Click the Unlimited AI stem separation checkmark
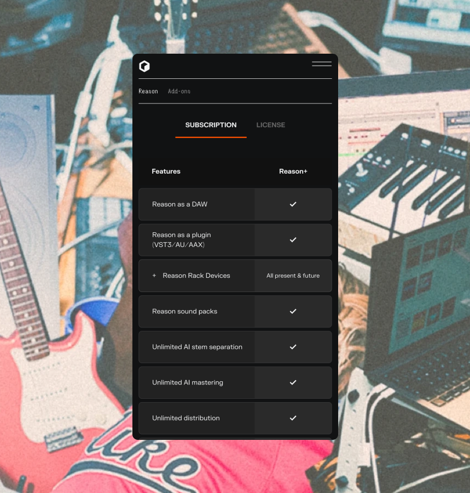Image resolution: width=470 pixels, height=493 pixels. (x=293, y=347)
